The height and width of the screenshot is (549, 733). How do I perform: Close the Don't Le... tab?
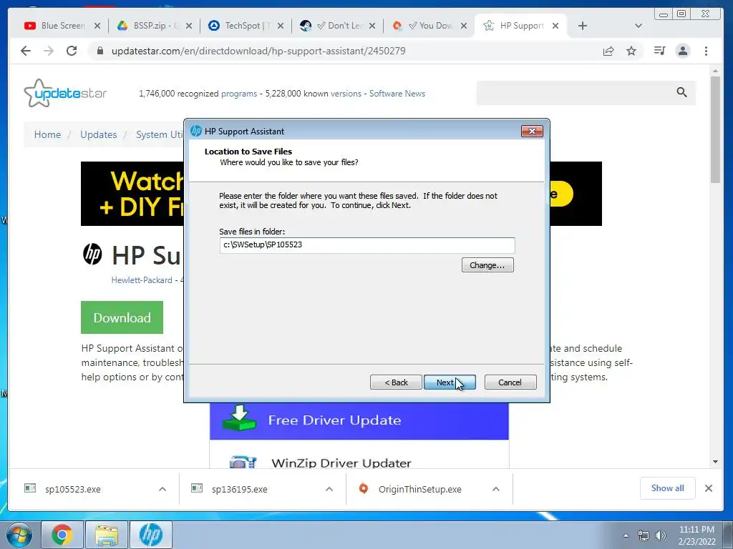point(372,26)
